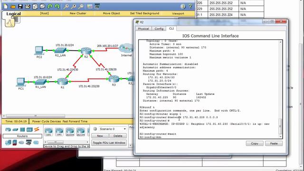Click the Undo green arrow icon
304x171 pixels.
50,7
